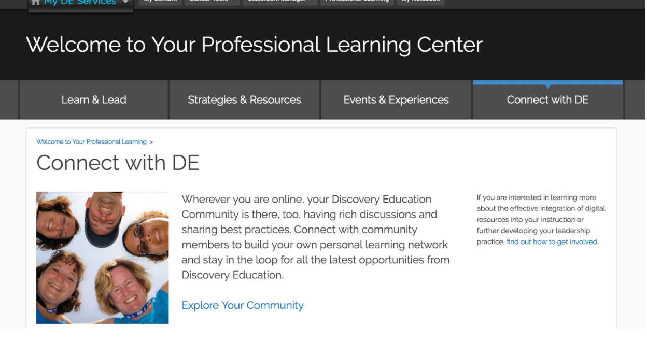647x342 pixels.
Task: Click the Connect with DE page heading
Action: pyautogui.click(x=118, y=163)
